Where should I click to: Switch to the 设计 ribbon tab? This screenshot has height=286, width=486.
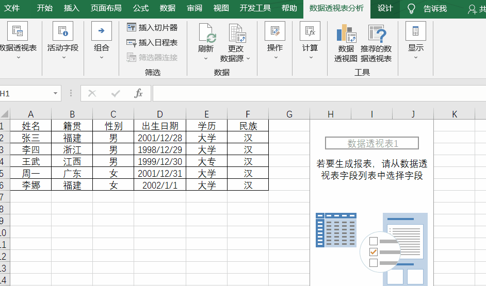(385, 8)
